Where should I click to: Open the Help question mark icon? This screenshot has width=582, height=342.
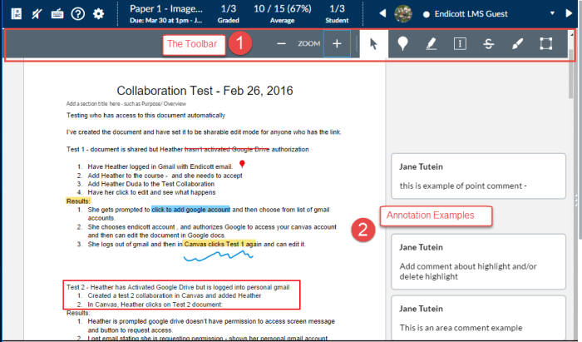tap(78, 14)
